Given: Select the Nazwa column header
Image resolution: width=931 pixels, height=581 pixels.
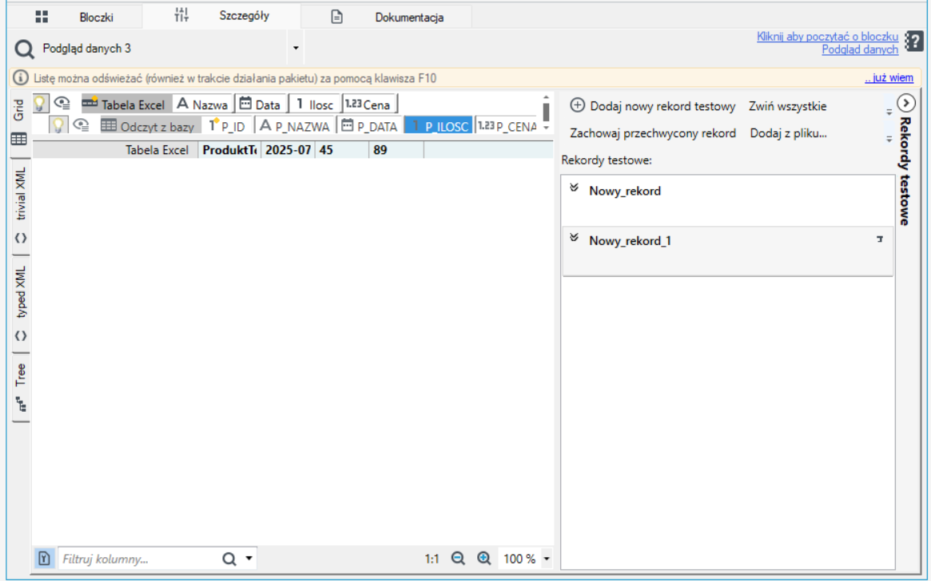Looking at the screenshot, I should click(202, 105).
